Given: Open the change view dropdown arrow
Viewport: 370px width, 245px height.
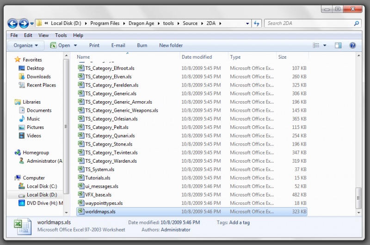Looking at the screenshot, I should tap(325, 45).
